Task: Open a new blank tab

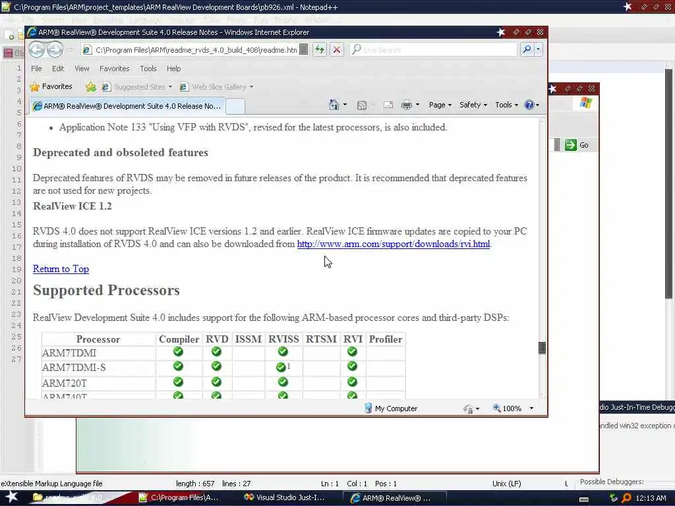Action: point(235,106)
